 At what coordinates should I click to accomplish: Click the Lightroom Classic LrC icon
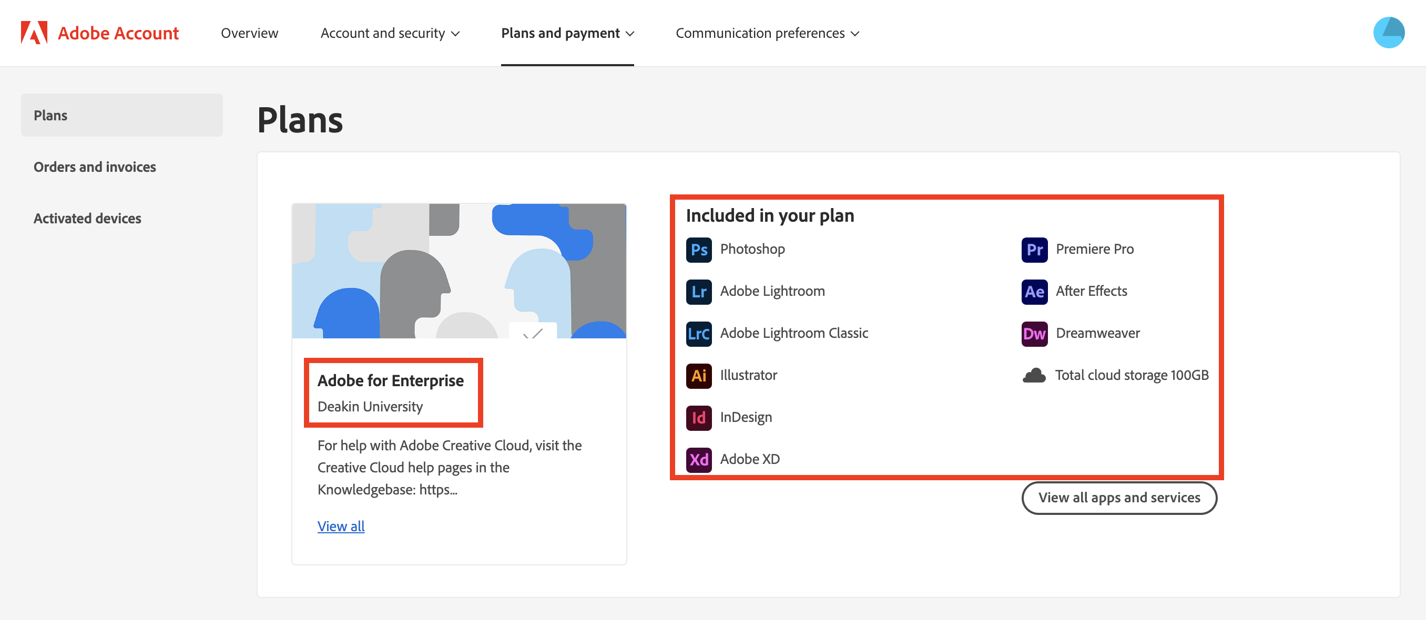click(x=699, y=334)
